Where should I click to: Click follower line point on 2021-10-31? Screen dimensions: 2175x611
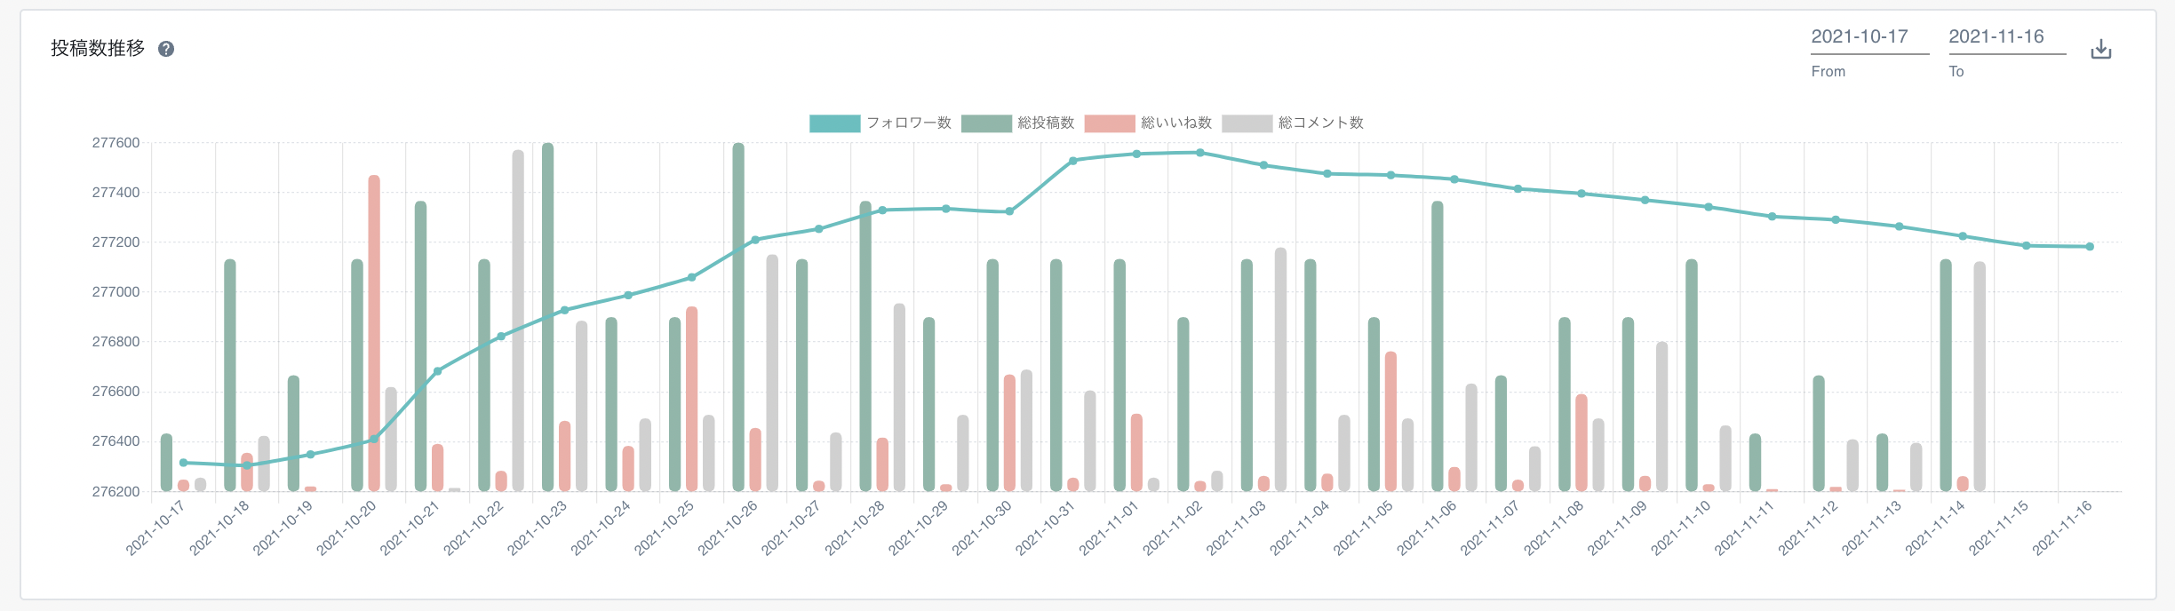pos(1073,161)
